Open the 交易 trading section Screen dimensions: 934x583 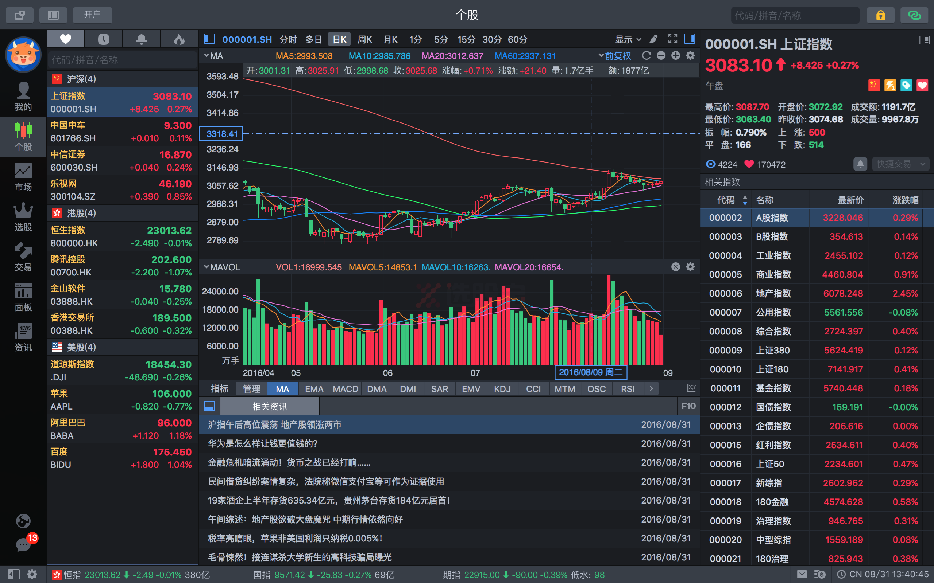click(23, 258)
